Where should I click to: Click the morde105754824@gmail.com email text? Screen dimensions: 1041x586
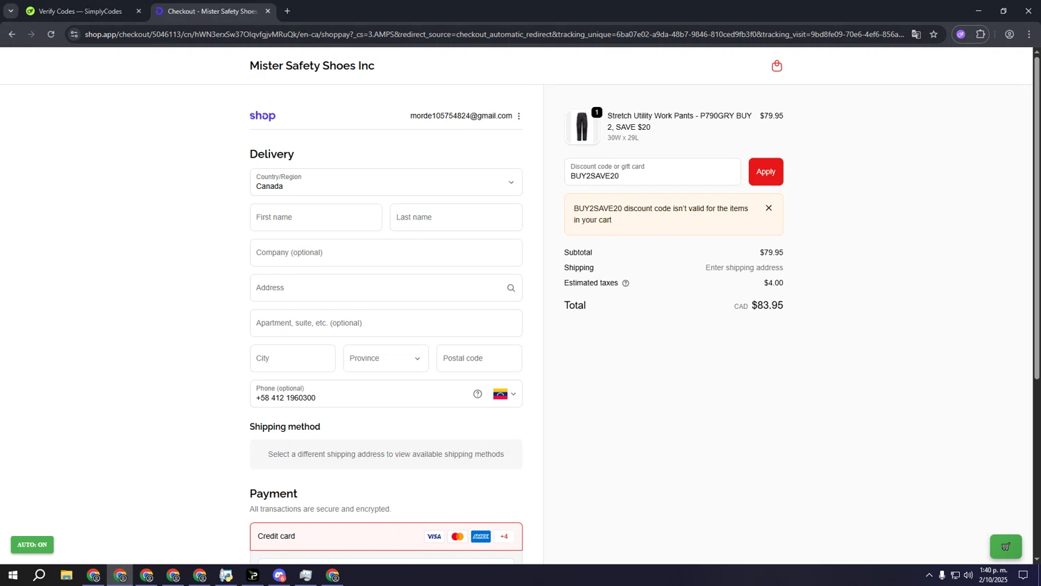click(461, 116)
